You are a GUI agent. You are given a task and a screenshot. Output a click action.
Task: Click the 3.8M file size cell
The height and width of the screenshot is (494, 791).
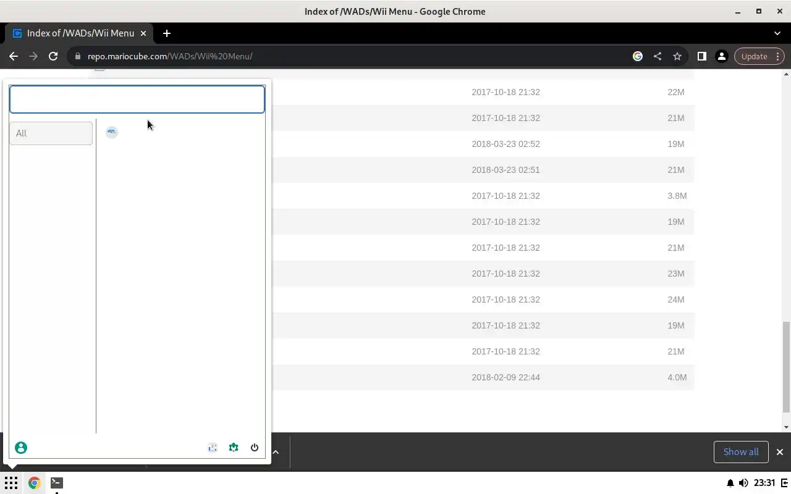[677, 196]
